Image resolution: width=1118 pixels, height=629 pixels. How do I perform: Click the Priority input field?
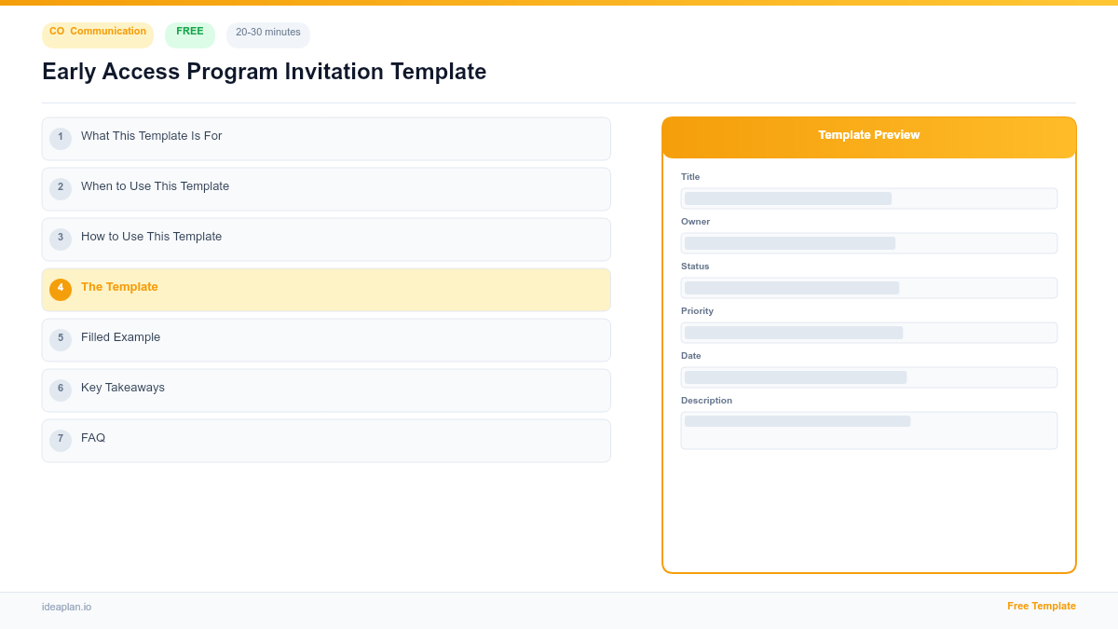(x=869, y=333)
